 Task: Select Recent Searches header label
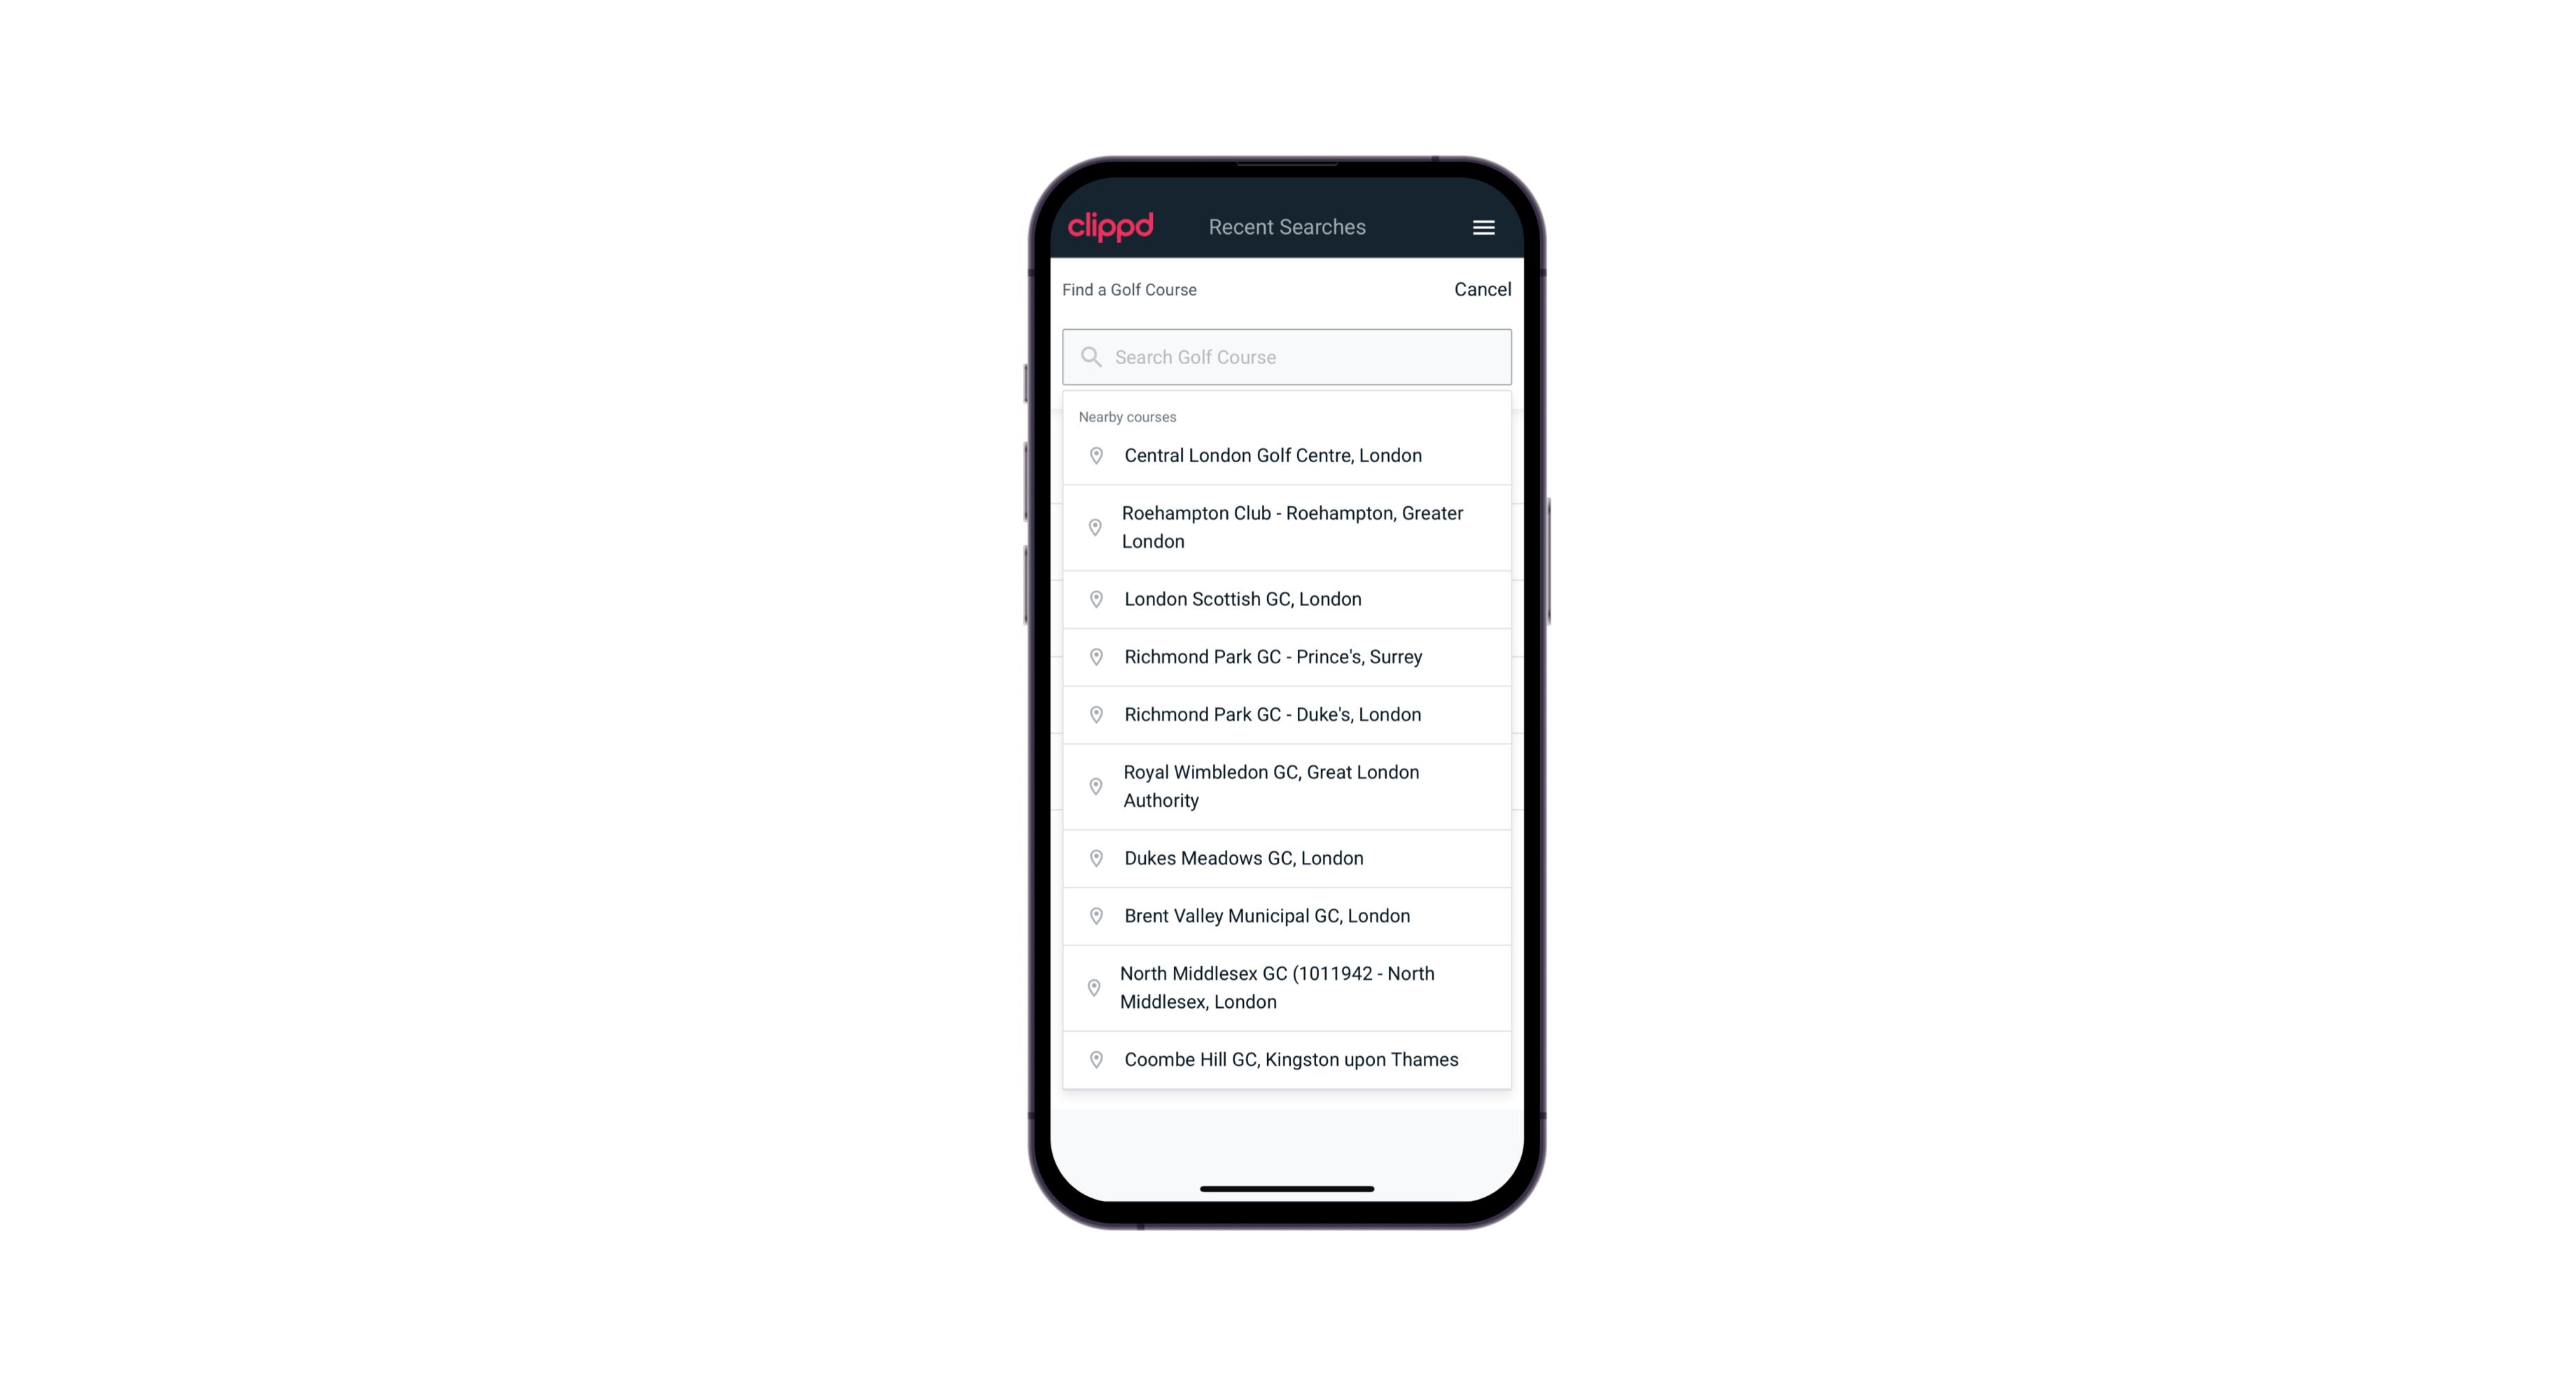click(1288, 226)
